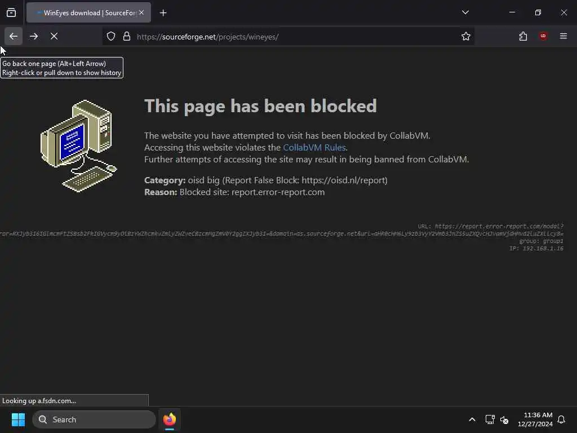Stop loading the page with the X button

[x=54, y=37]
